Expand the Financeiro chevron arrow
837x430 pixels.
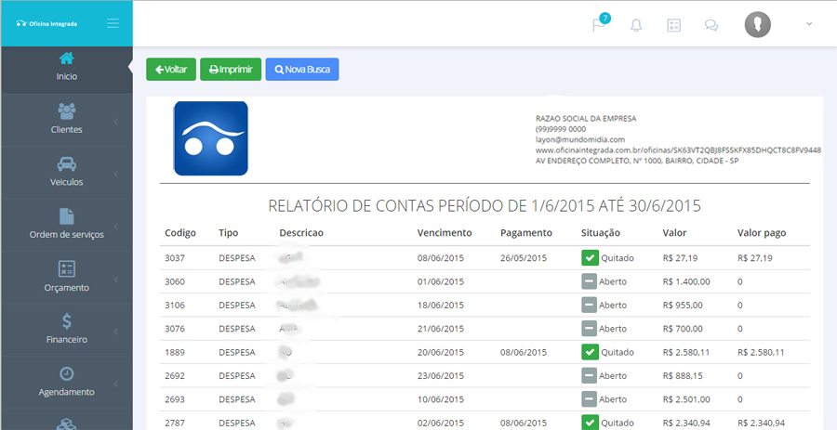[x=116, y=331]
